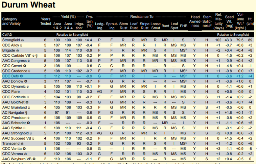Click the CWAD category label
257x164 pixels.
[7, 35]
